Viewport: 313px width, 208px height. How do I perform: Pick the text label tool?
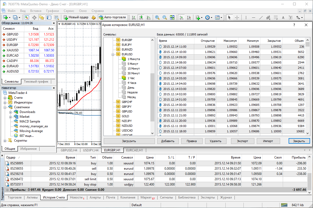(291, 17)
